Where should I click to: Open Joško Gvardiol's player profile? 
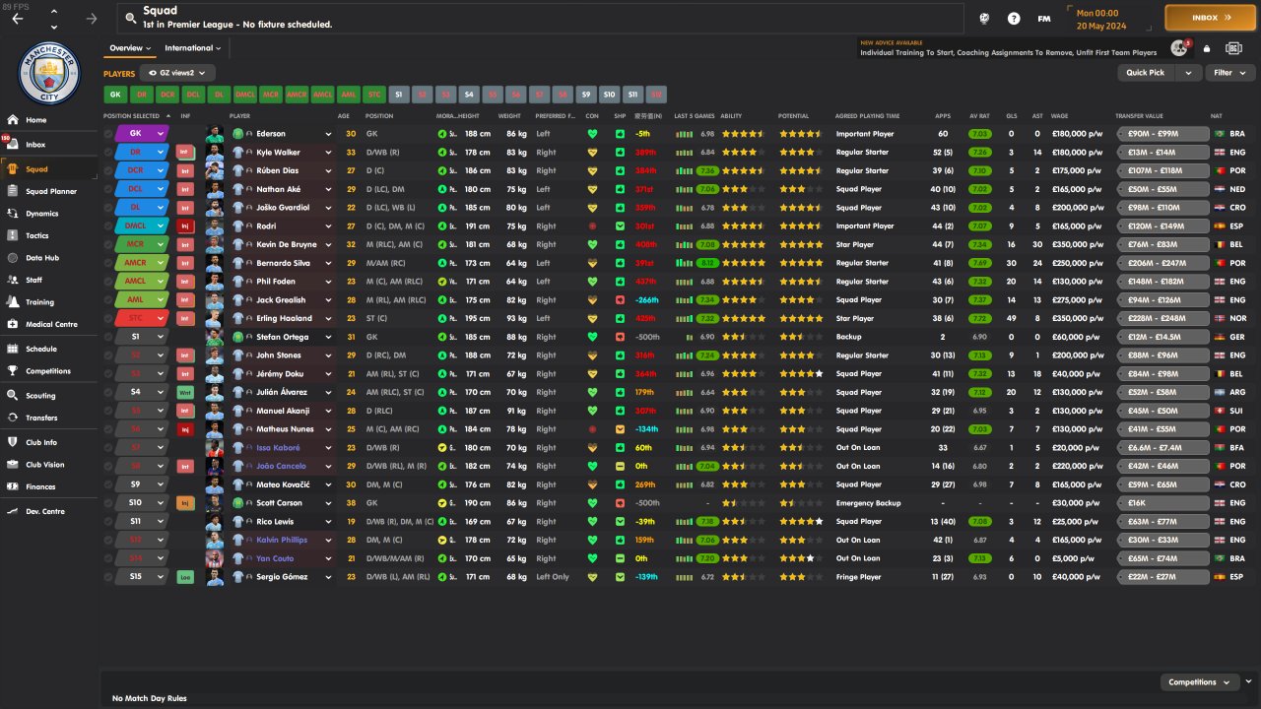283,208
